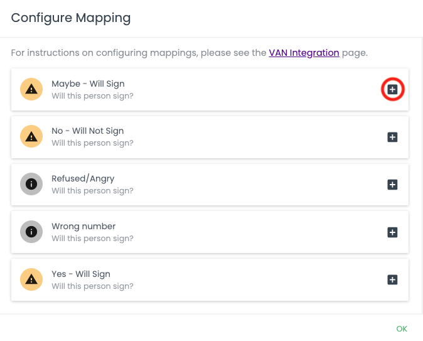Add mapping for No - Will Not Sign
Image resolution: width=423 pixels, height=341 pixels.
click(x=392, y=137)
